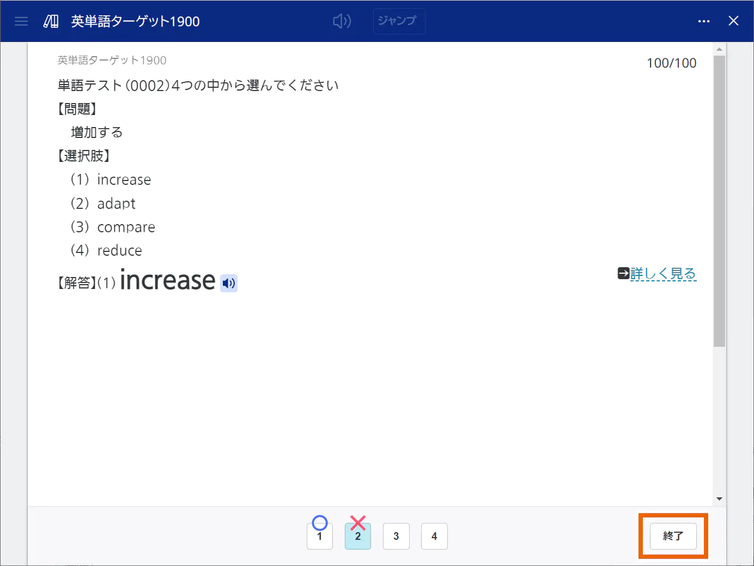
Task: Open the three-dots more options menu
Action: [x=704, y=21]
